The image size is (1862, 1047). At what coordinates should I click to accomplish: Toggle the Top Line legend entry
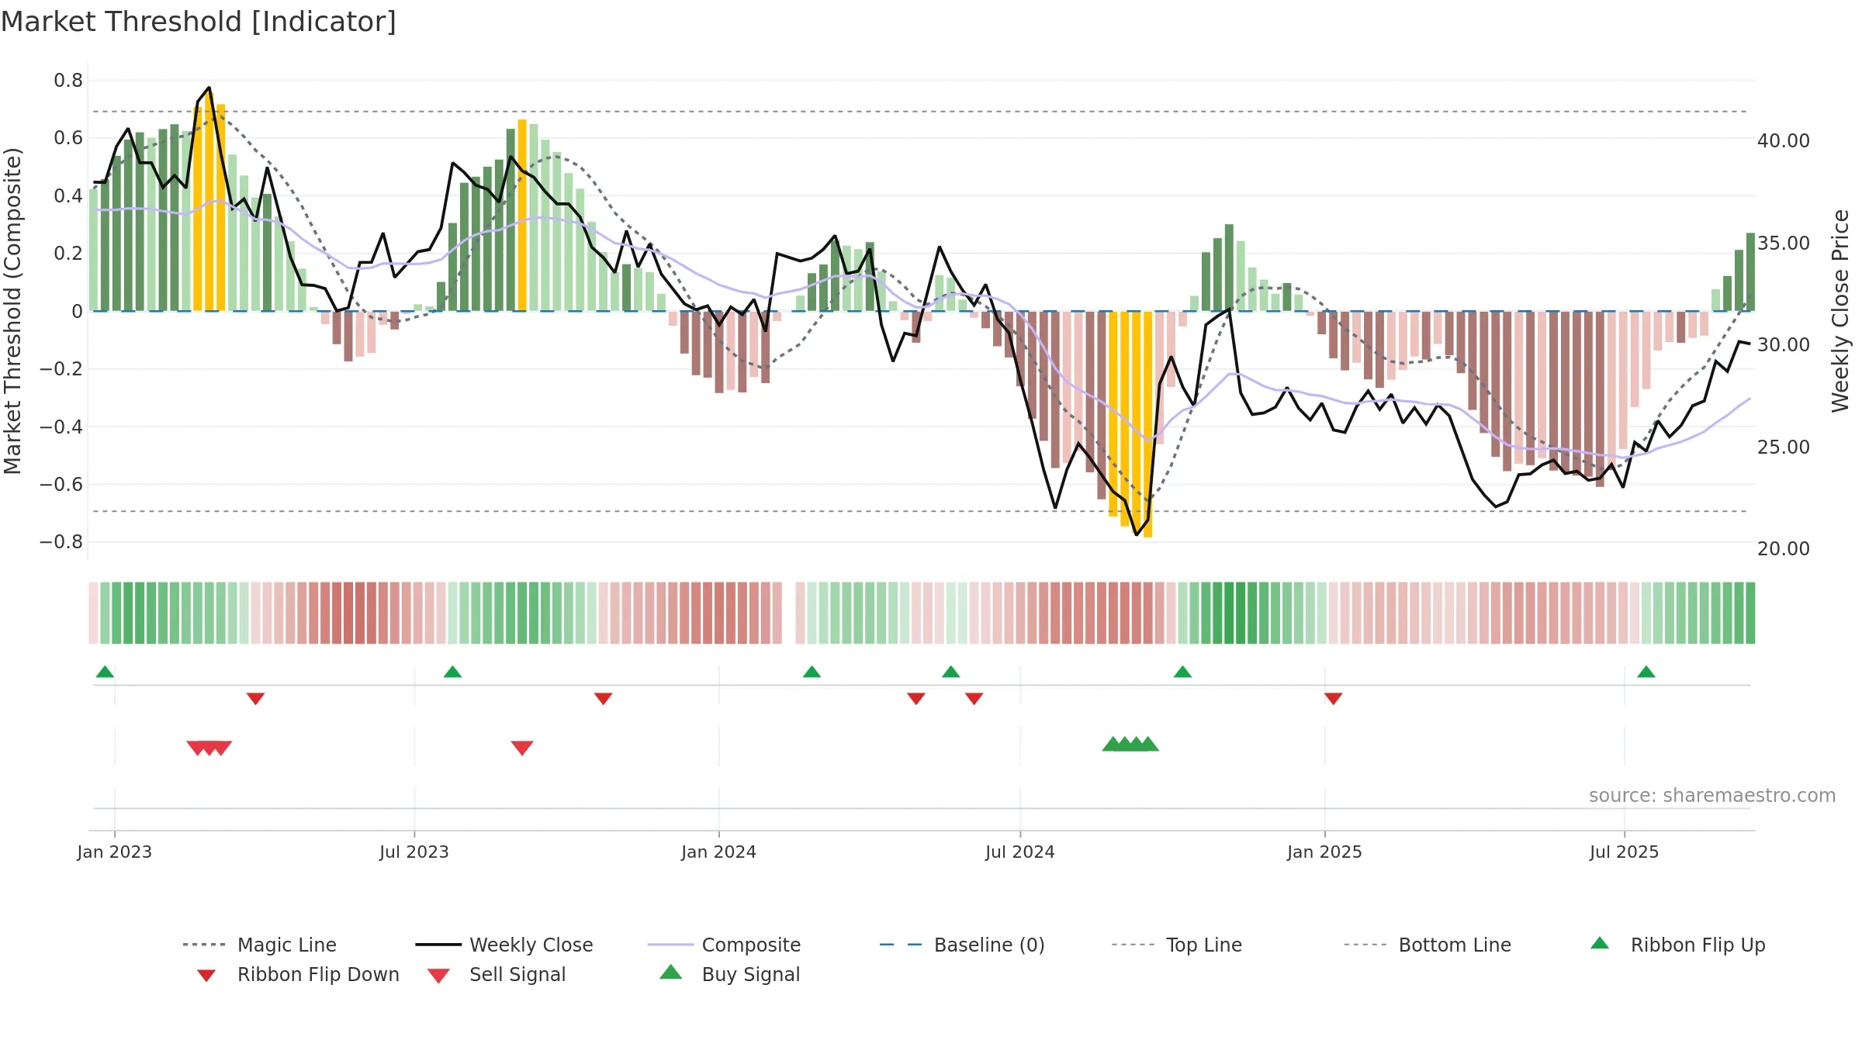[x=1176, y=945]
